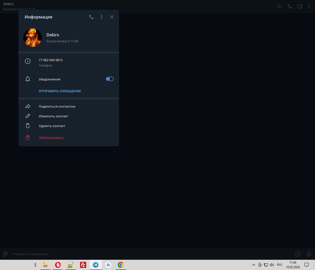Choose Изменить контакт entry

click(53, 116)
